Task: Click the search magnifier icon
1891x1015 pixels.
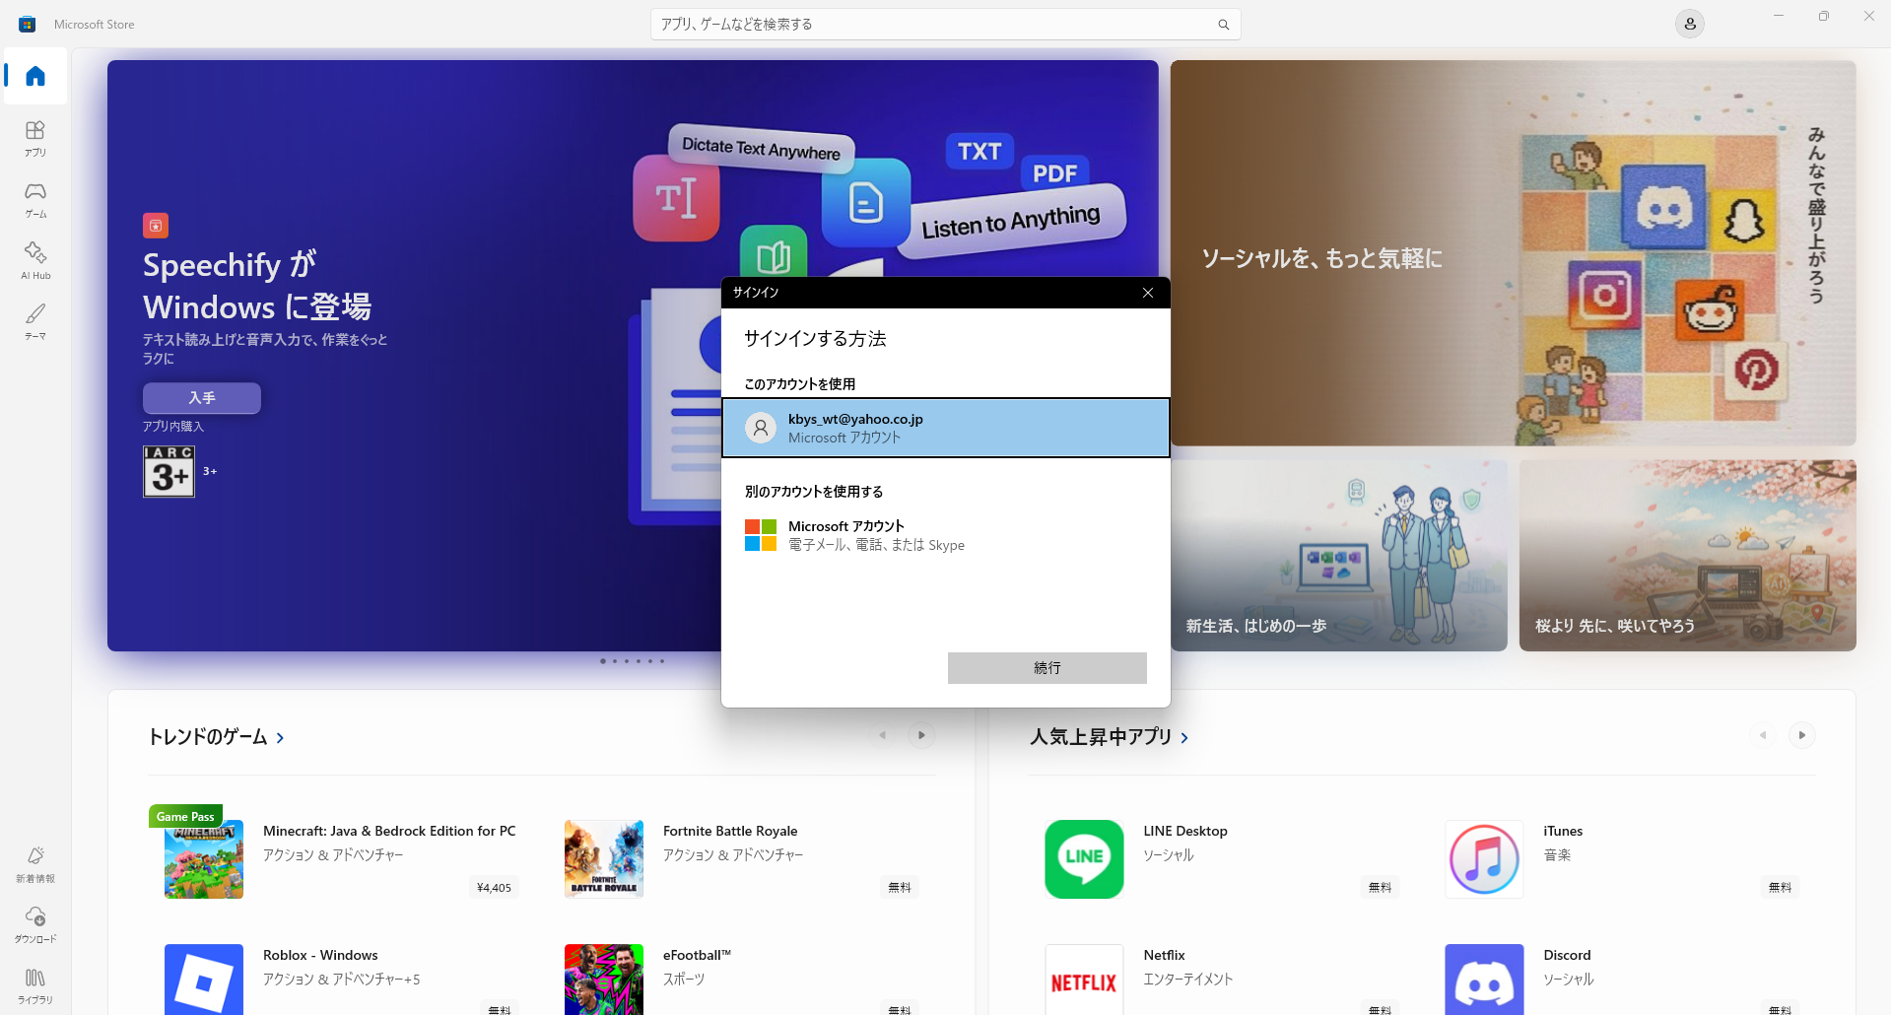Action: point(1222,24)
